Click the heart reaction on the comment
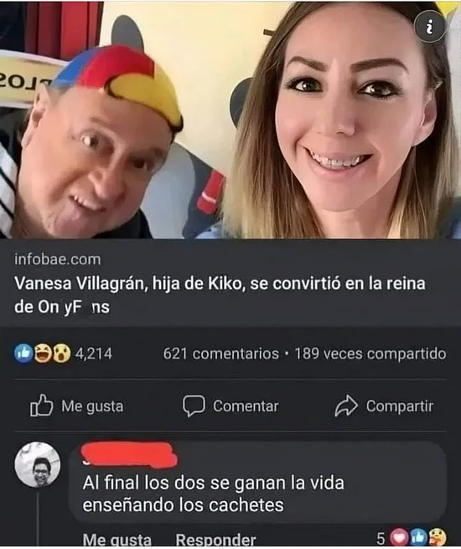This screenshot has height=549, width=461. [x=398, y=537]
